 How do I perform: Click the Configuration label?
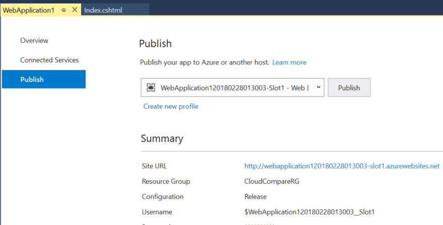(163, 196)
